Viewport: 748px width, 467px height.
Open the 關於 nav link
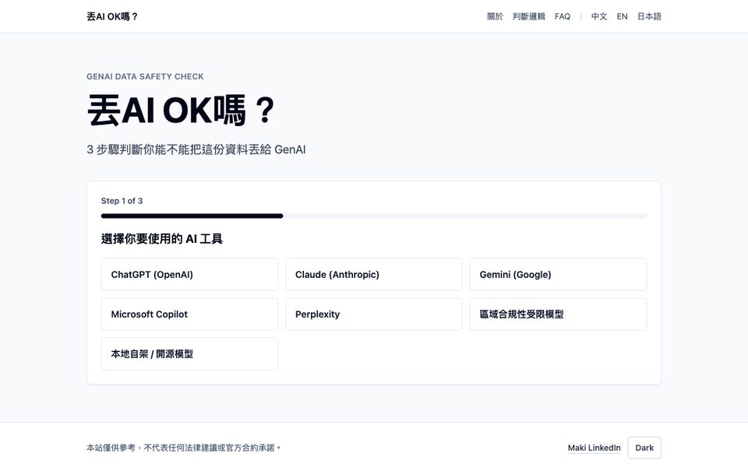(495, 16)
